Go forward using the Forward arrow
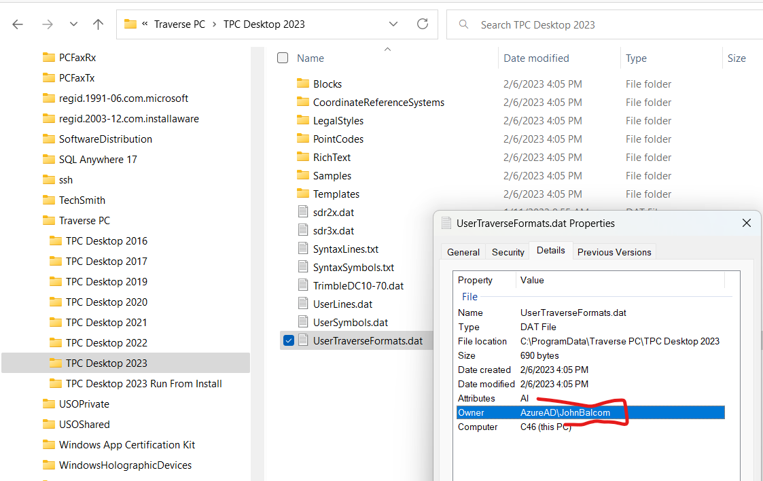Viewport: 763px width, 481px height. 47,24
